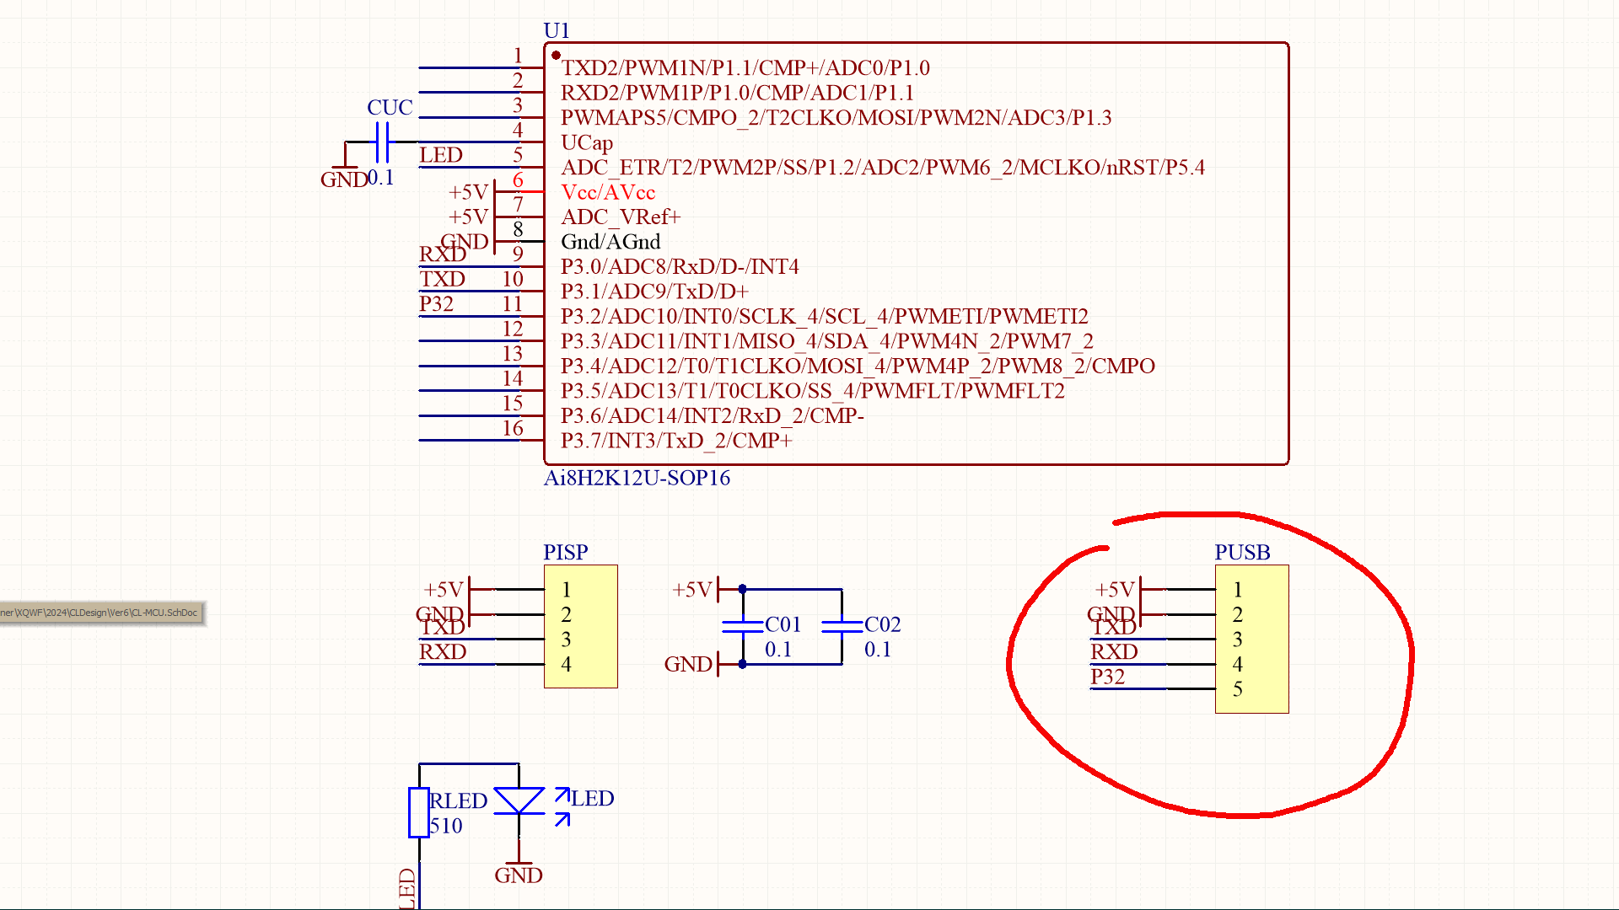Select the PUSB designator label
Image resolution: width=1619 pixels, height=910 pixels.
(1242, 552)
